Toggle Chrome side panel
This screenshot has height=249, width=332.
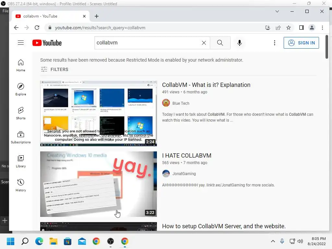coord(302,28)
